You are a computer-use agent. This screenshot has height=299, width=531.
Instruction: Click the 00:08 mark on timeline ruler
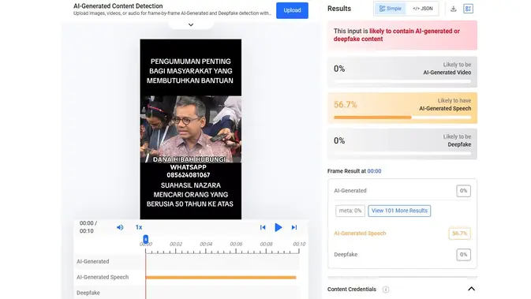266,244
